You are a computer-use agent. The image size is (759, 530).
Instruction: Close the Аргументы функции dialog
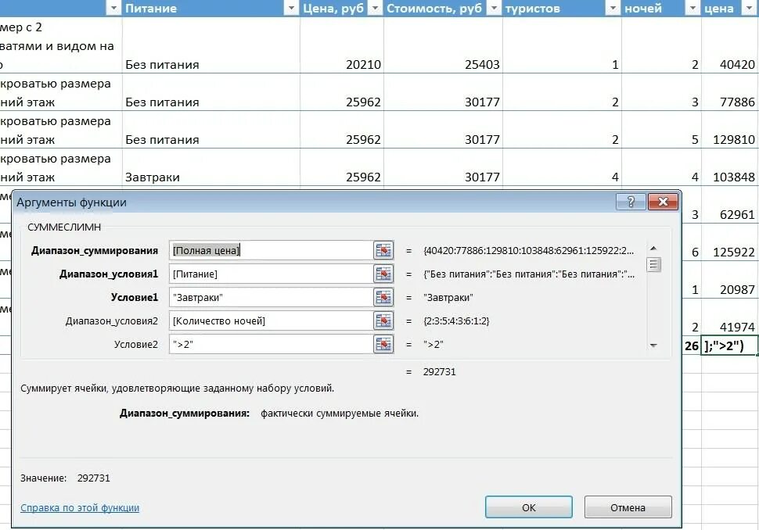click(664, 202)
